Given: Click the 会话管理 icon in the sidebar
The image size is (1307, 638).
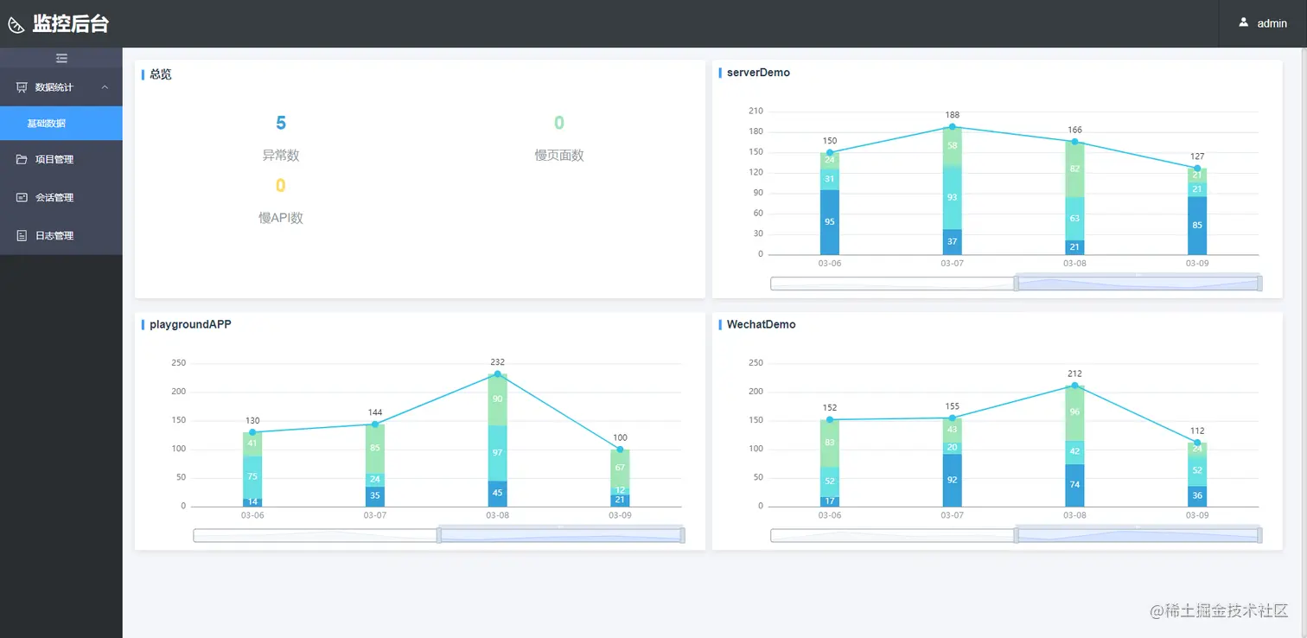Looking at the screenshot, I should tap(22, 197).
